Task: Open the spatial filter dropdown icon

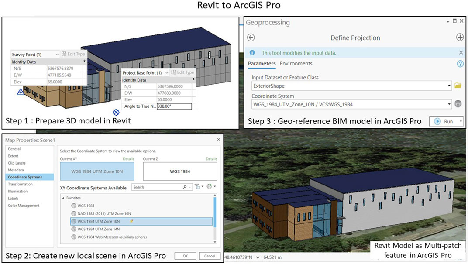Action: (199, 187)
